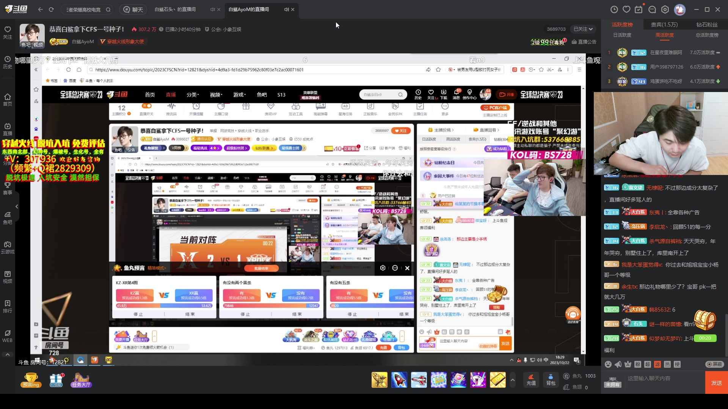Image resolution: width=728 pixels, height=409 pixels.
Task: Click Windows taskbar notification center icon
Action: tap(577, 360)
